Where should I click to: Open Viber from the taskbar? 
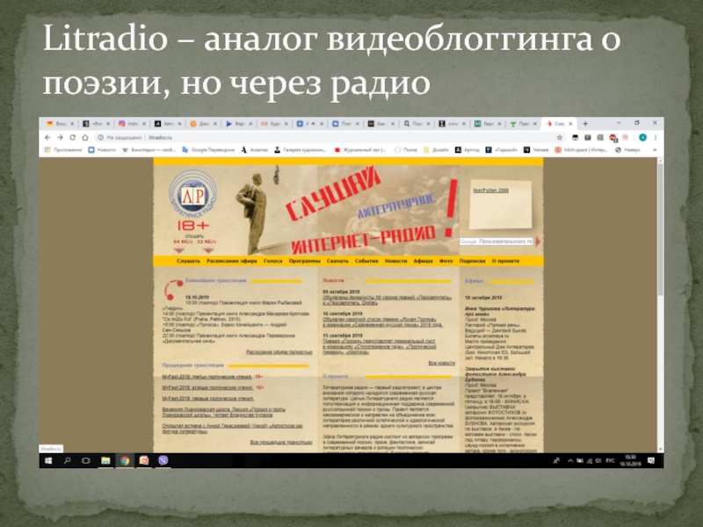pos(163,460)
